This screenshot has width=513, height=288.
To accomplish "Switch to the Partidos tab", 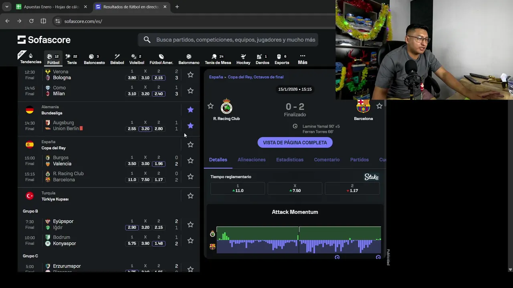I will coord(360,160).
